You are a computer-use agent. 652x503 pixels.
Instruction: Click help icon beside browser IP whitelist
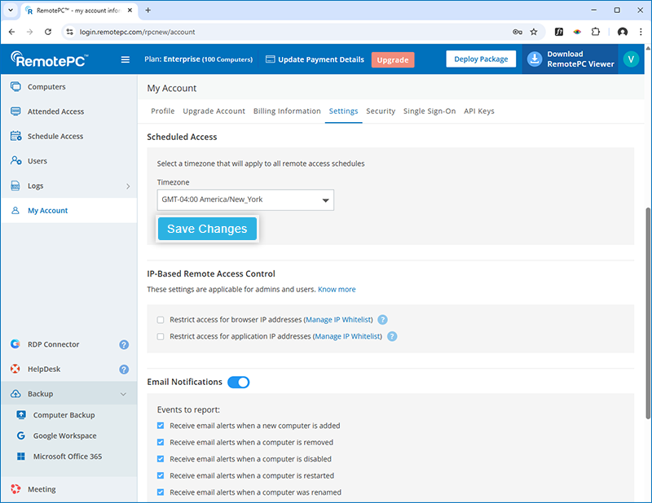(x=382, y=320)
